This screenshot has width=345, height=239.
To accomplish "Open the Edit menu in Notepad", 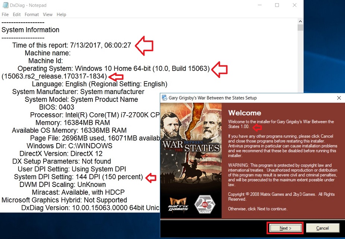I will pos(16,14).
